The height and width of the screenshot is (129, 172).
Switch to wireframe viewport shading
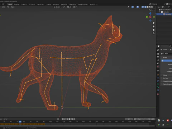click(145, 7)
